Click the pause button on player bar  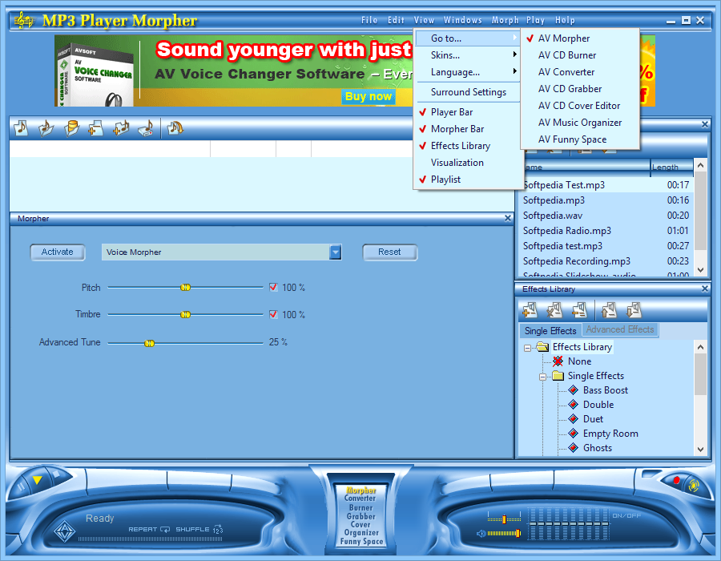pos(20,487)
